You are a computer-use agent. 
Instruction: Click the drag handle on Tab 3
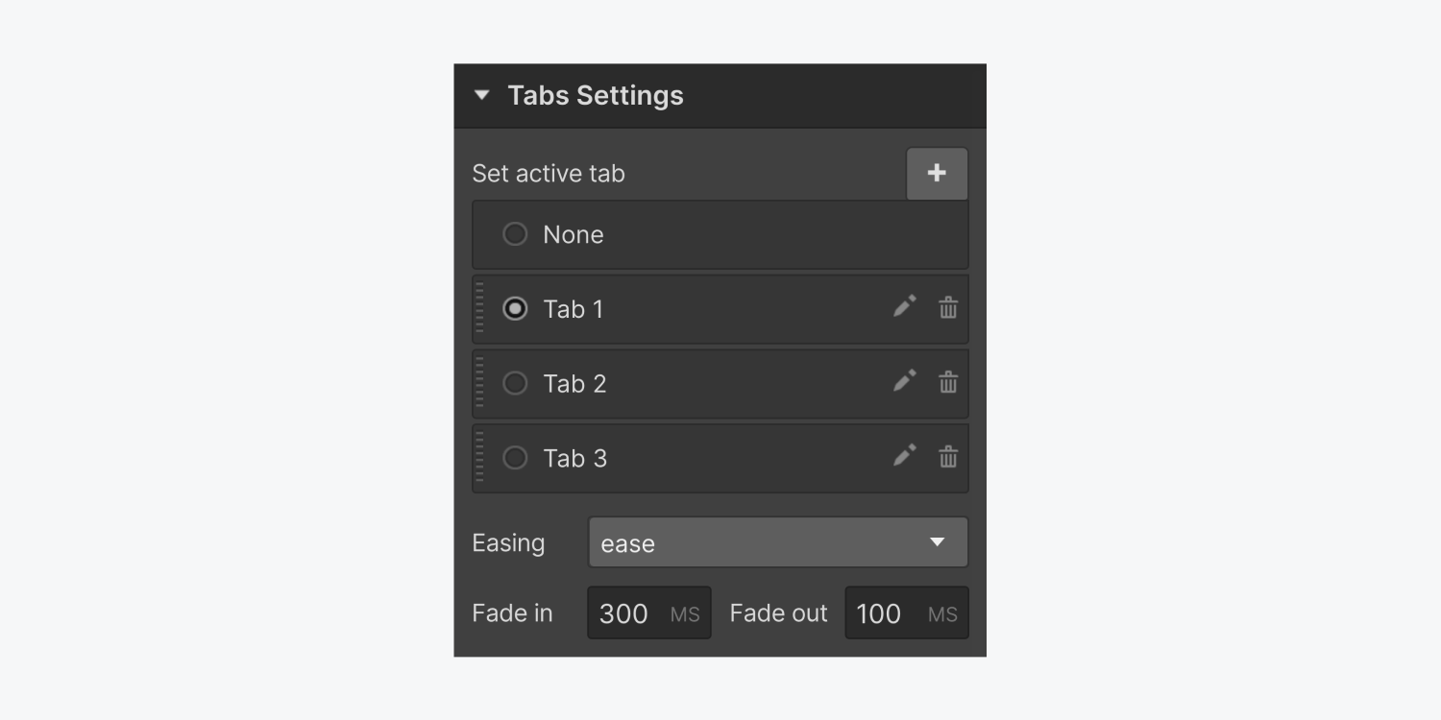click(x=480, y=458)
